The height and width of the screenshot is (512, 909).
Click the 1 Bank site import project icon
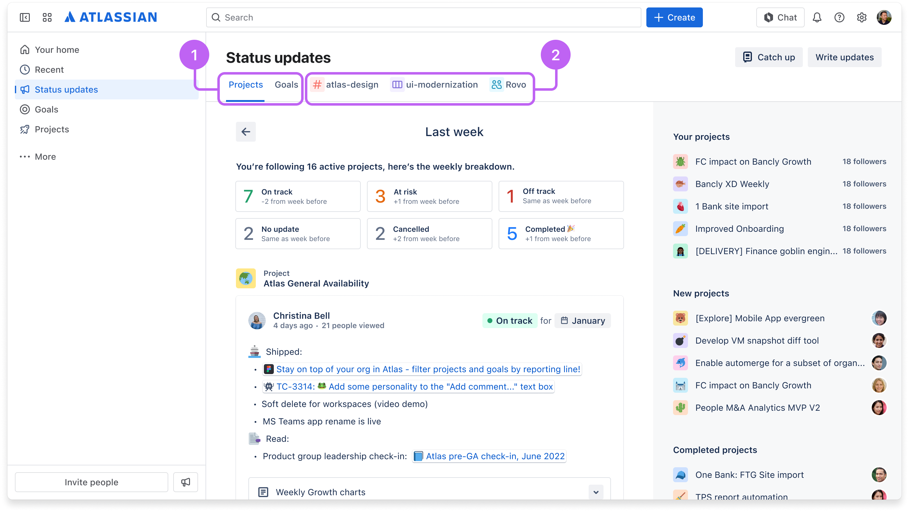click(680, 206)
